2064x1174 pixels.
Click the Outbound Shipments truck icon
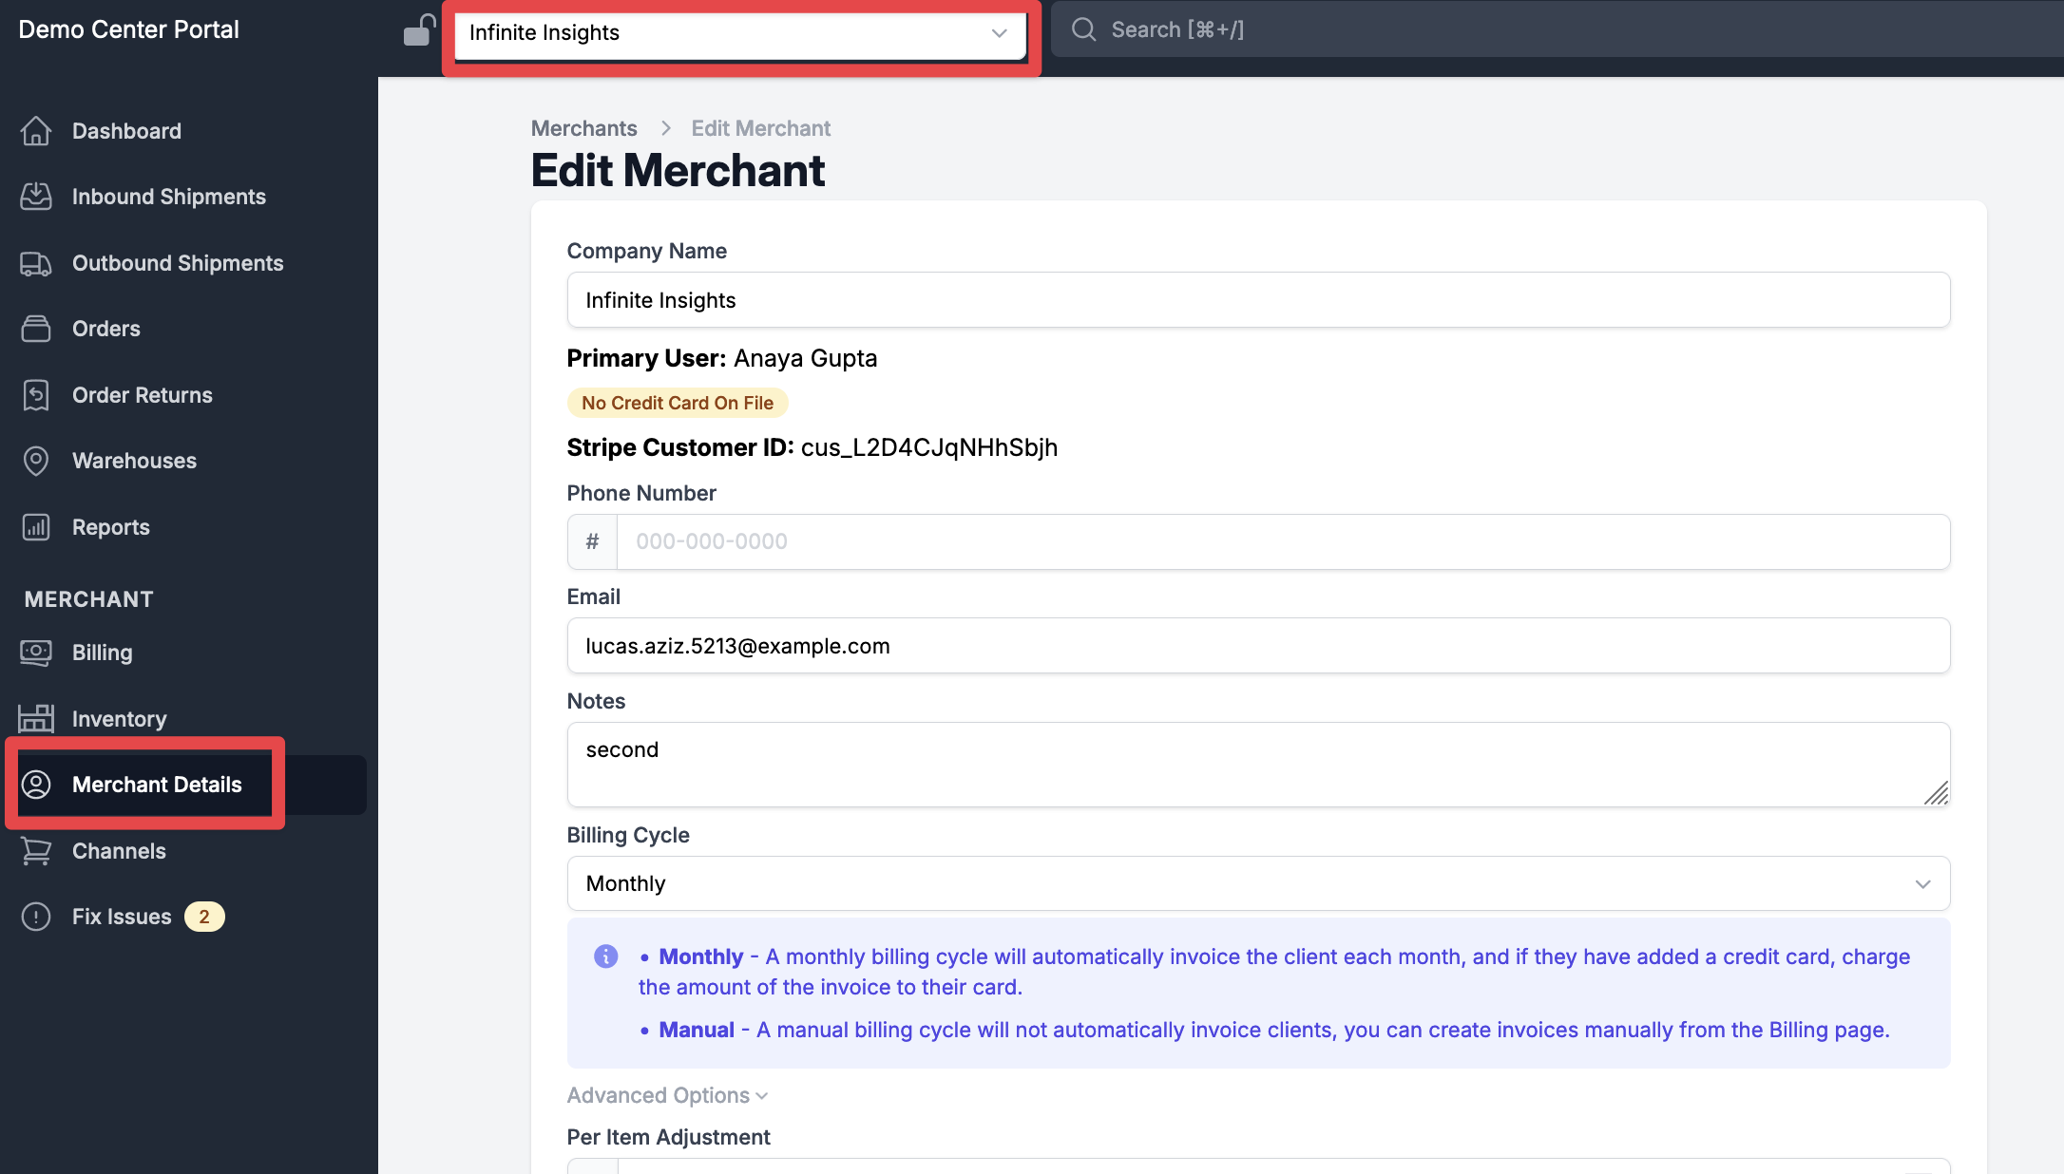[x=36, y=263]
